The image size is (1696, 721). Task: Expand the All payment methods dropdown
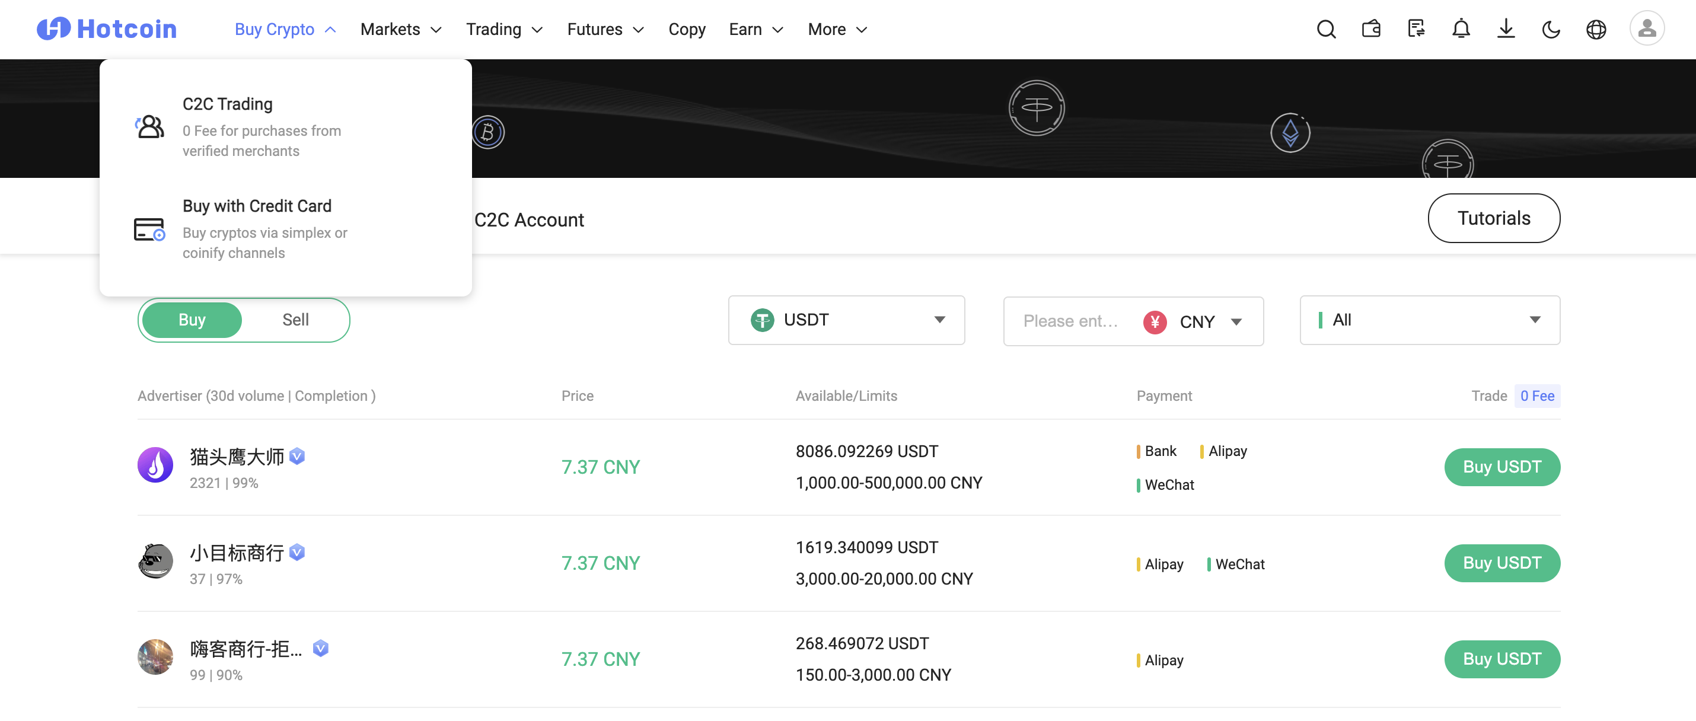point(1429,320)
